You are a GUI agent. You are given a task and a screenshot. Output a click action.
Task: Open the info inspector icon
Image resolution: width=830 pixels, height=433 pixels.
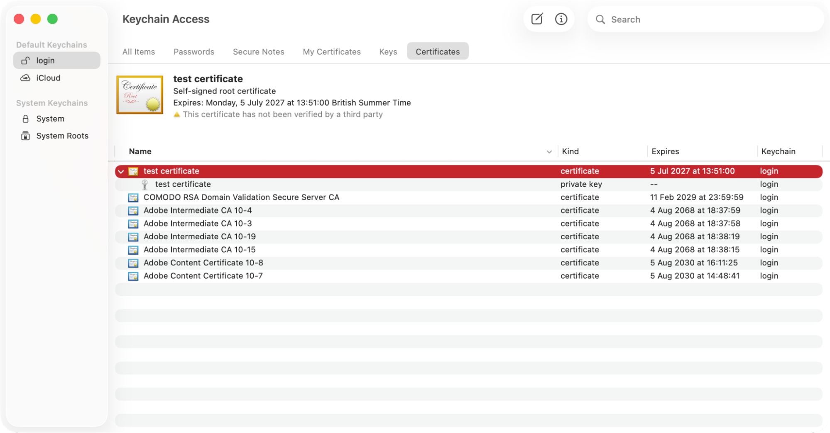pos(561,19)
